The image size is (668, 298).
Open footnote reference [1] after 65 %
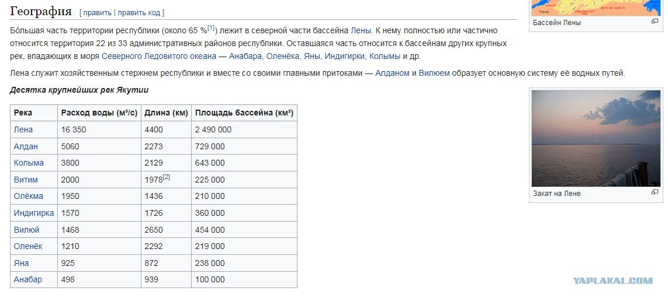pyautogui.click(x=212, y=28)
